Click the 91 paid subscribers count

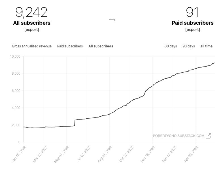192,12
